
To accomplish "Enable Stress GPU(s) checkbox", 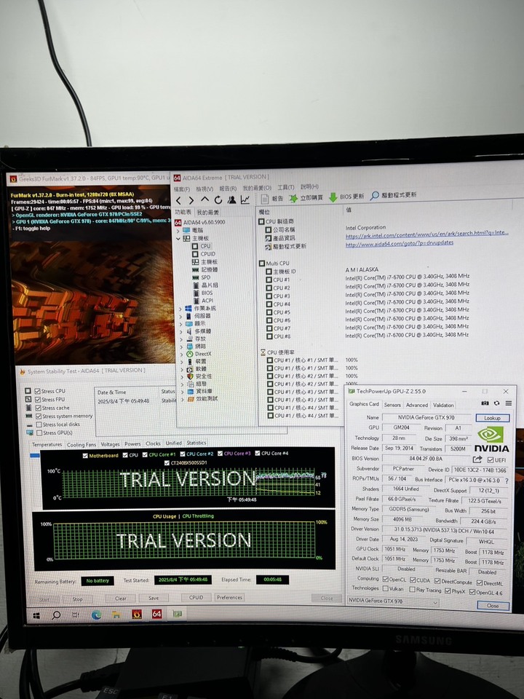I will coord(39,433).
